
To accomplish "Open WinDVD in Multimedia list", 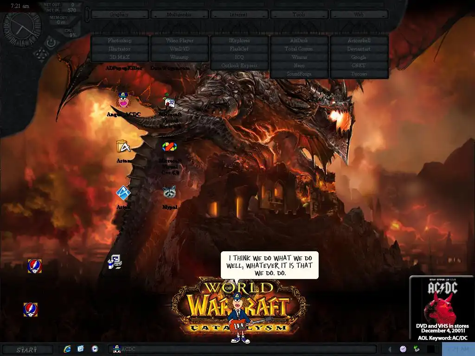I will pyautogui.click(x=180, y=49).
